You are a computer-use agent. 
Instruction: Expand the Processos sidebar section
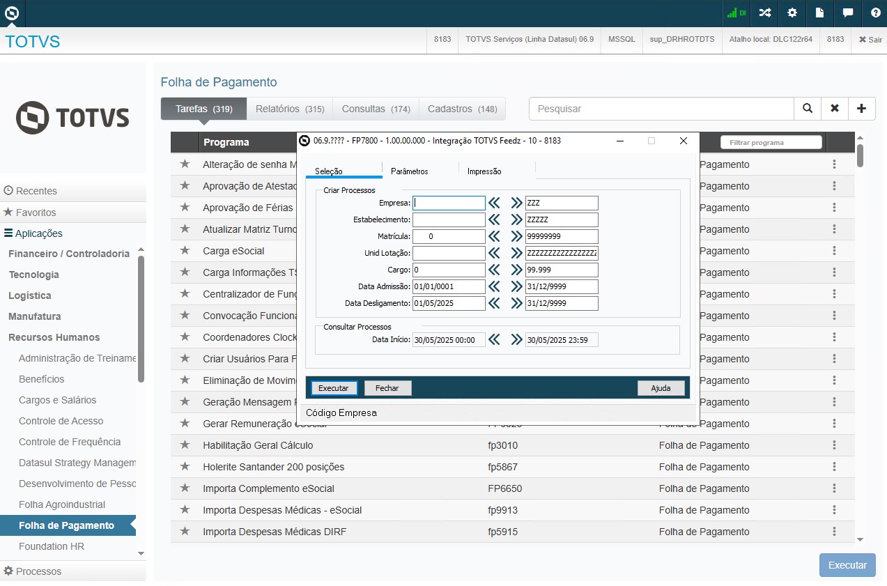click(x=38, y=571)
